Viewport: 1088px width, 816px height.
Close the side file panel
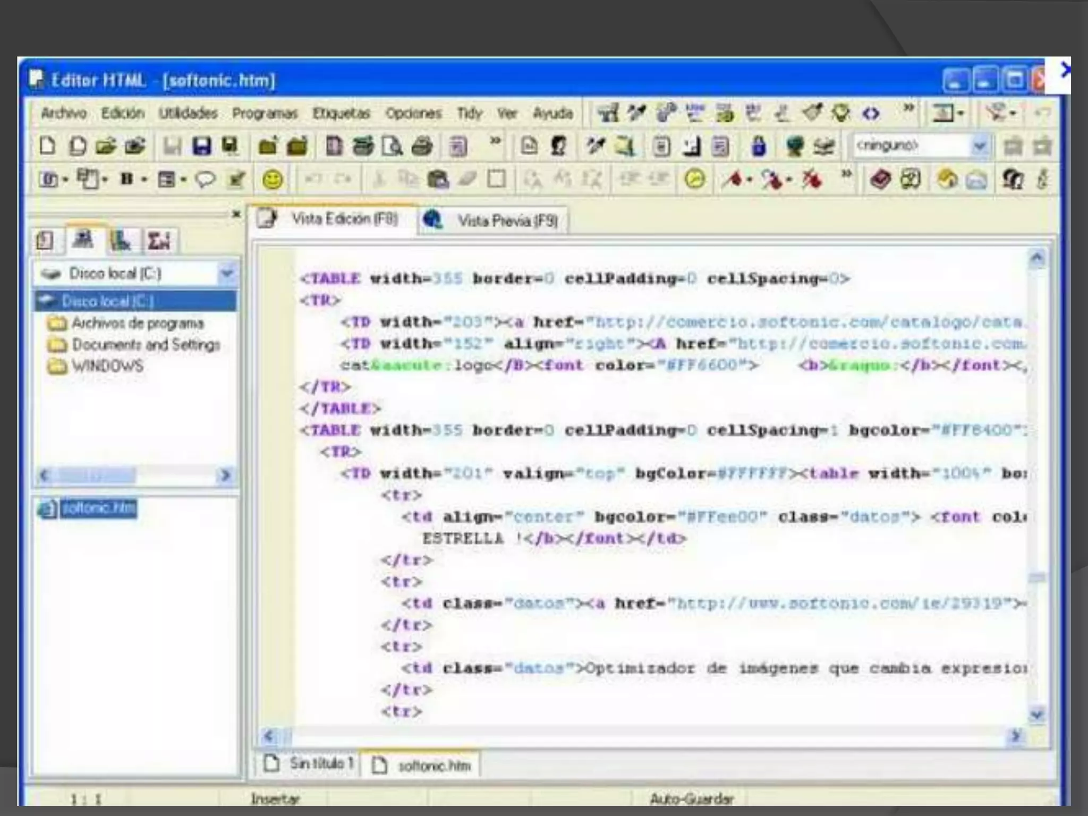[x=236, y=214]
